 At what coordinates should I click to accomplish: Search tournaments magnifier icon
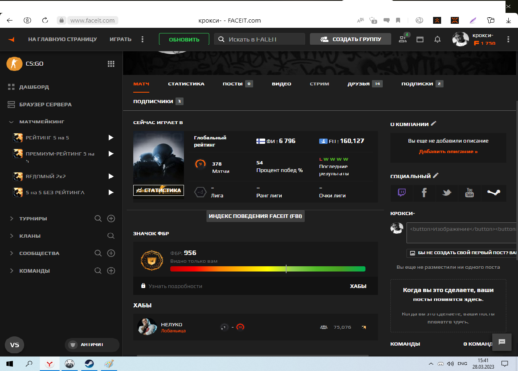click(x=98, y=218)
